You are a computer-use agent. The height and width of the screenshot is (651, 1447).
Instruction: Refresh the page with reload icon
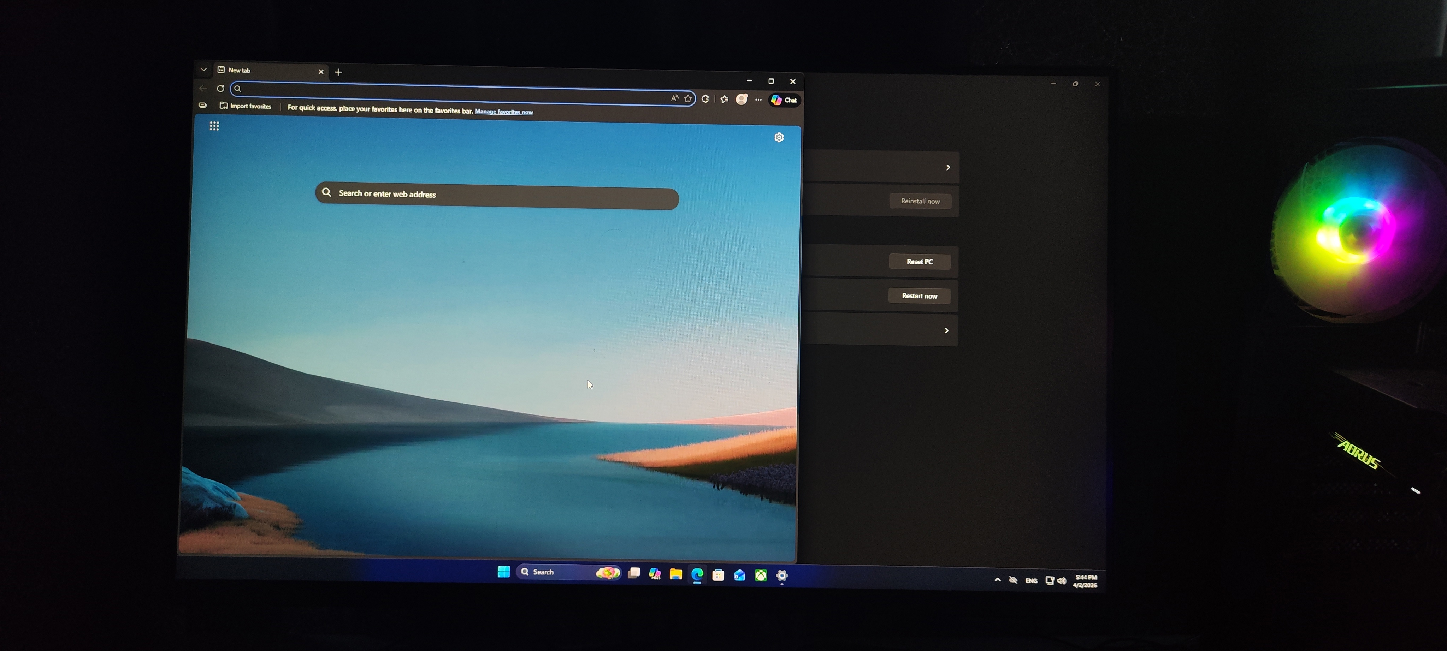click(220, 89)
